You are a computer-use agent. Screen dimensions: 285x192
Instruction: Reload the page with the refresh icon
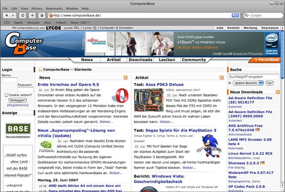pos(23,16)
